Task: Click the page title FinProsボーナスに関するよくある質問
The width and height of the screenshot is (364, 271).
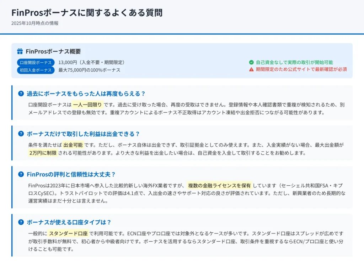Action: coord(87,13)
